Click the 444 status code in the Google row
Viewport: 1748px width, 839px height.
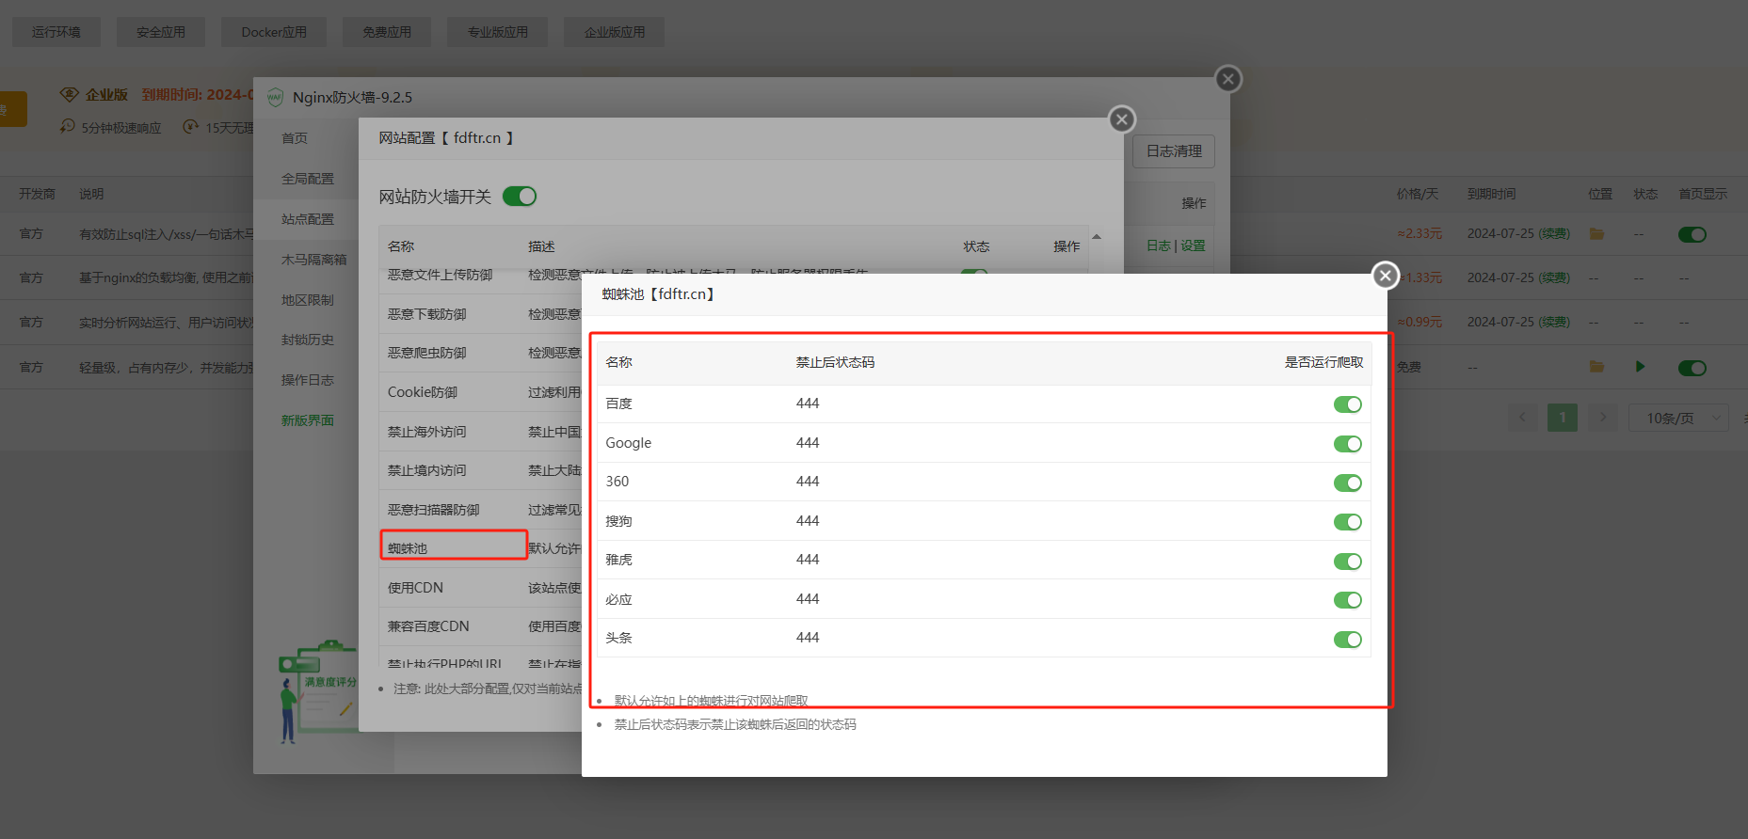coord(808,443)
